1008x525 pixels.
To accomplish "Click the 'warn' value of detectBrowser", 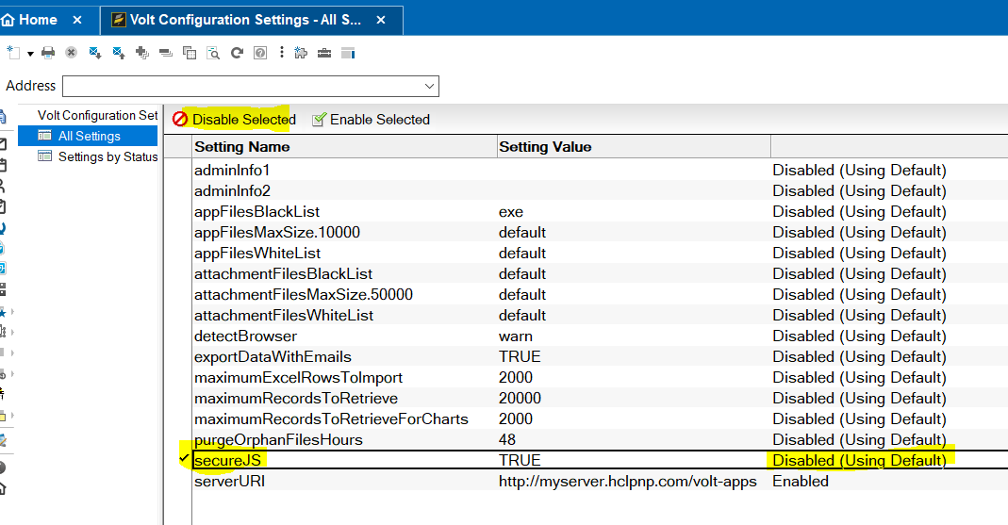I will point(516,336).
